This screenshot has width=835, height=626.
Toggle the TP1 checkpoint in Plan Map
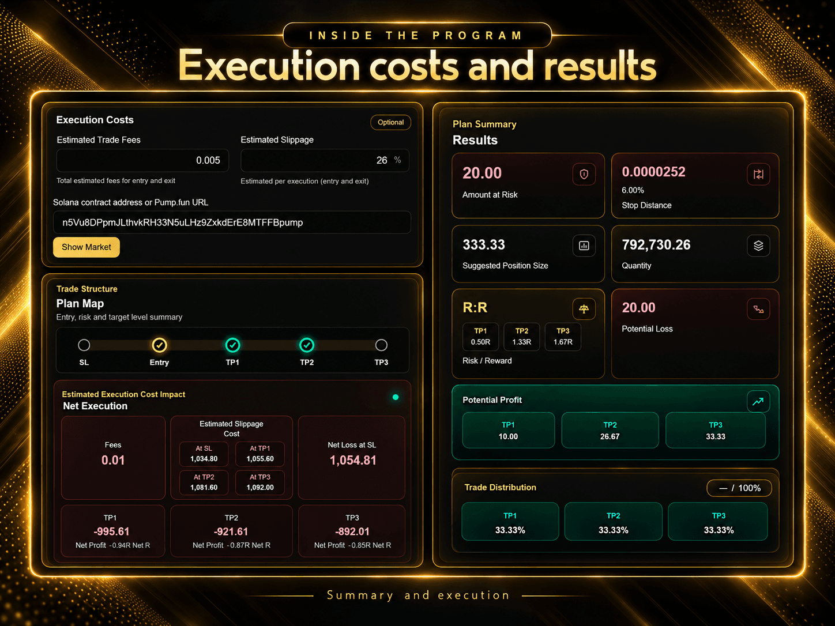pos(232,345)
